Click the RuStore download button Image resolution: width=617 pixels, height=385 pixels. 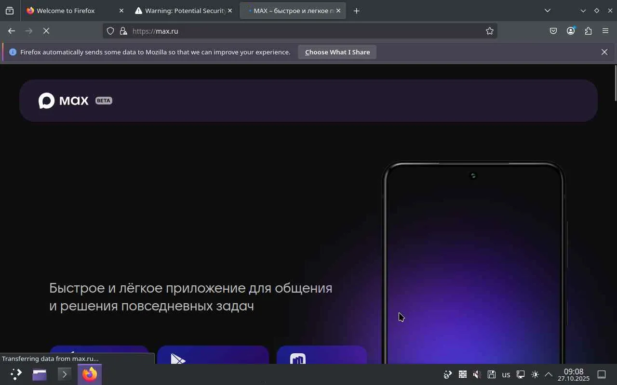tap(322, 355)
